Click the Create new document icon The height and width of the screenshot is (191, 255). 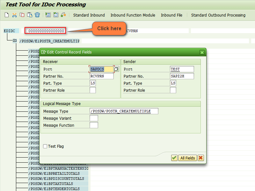pyautogui.click(x=7, y=15)
